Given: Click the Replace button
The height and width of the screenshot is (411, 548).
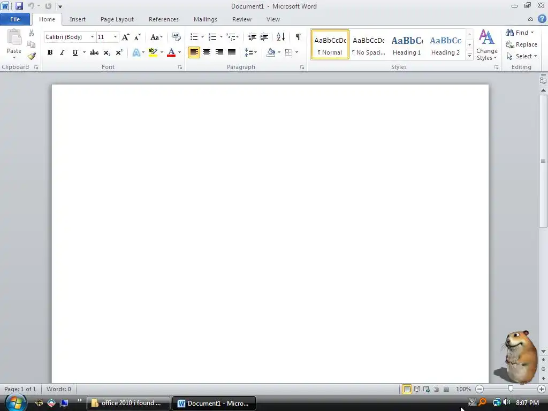Looking at the screenshot, I should pyautogui.click(x=521, y=44).
